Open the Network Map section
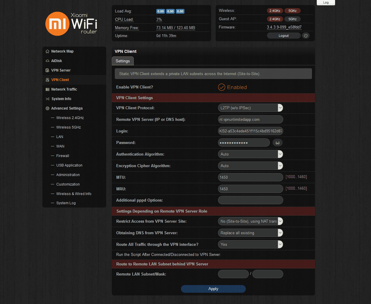This screenshot has width=371, height=304. [x=62, y=51]
